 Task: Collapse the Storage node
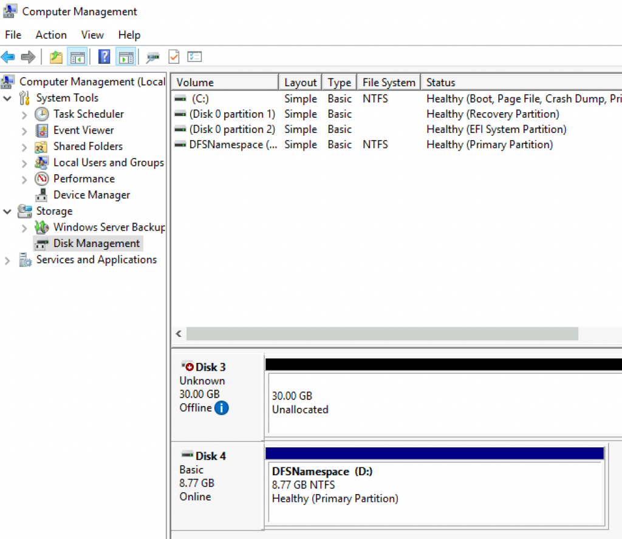(7, 211)
